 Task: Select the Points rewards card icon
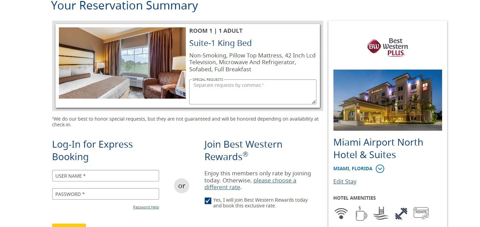point(421,213)
